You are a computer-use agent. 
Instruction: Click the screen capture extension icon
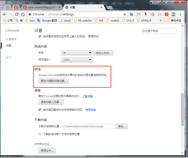point(138,14)
